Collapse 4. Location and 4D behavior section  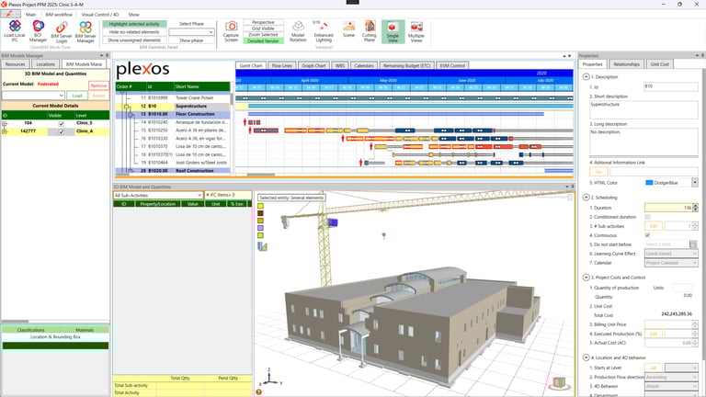586,357
